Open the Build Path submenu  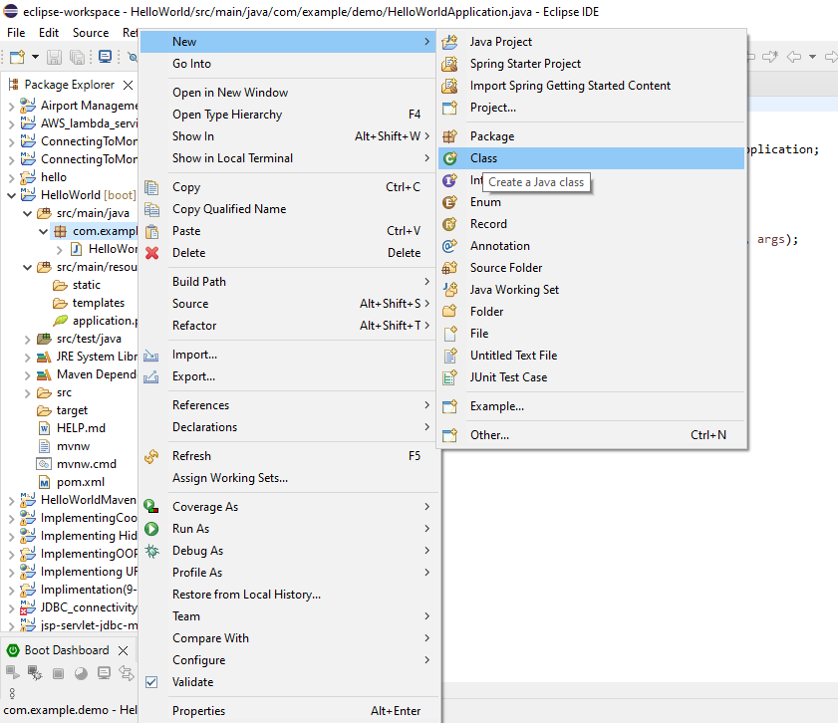(289, 282)
